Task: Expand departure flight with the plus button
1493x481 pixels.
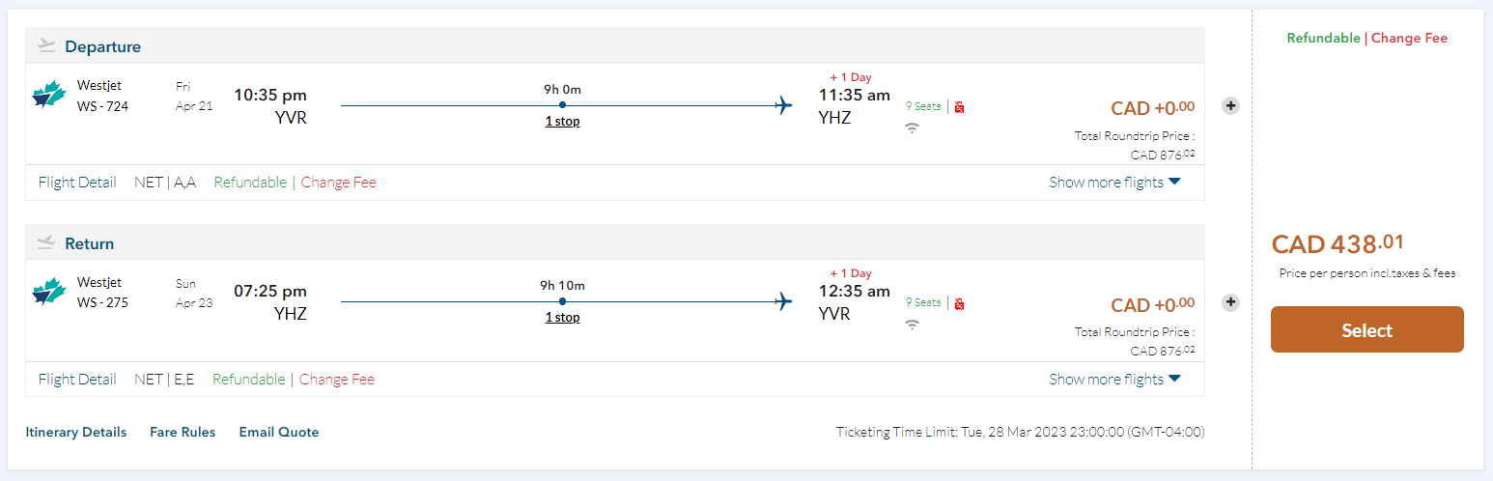Action: [1230, 105]
